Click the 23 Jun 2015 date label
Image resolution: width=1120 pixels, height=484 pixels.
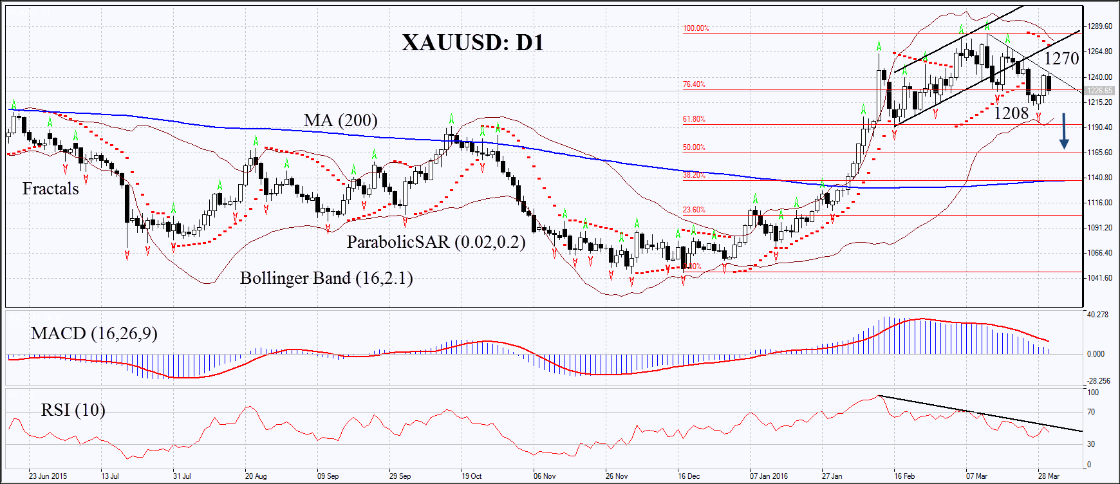click(48, 476)
